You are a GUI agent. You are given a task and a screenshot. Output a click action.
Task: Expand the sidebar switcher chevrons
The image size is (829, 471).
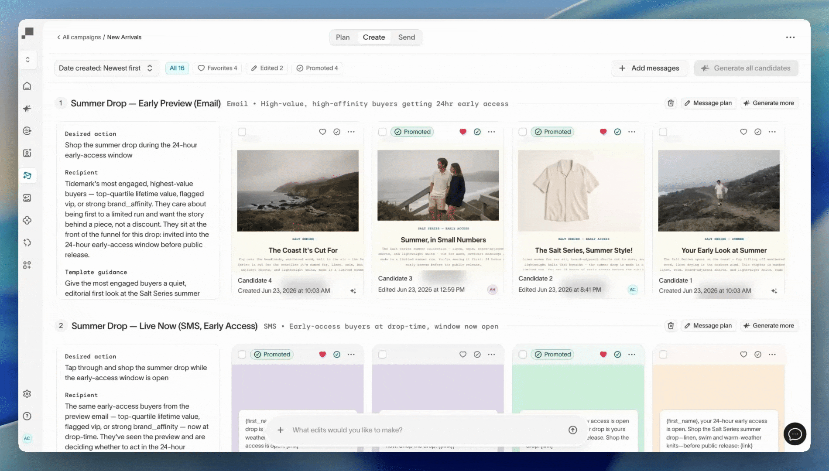pos(27,59)
